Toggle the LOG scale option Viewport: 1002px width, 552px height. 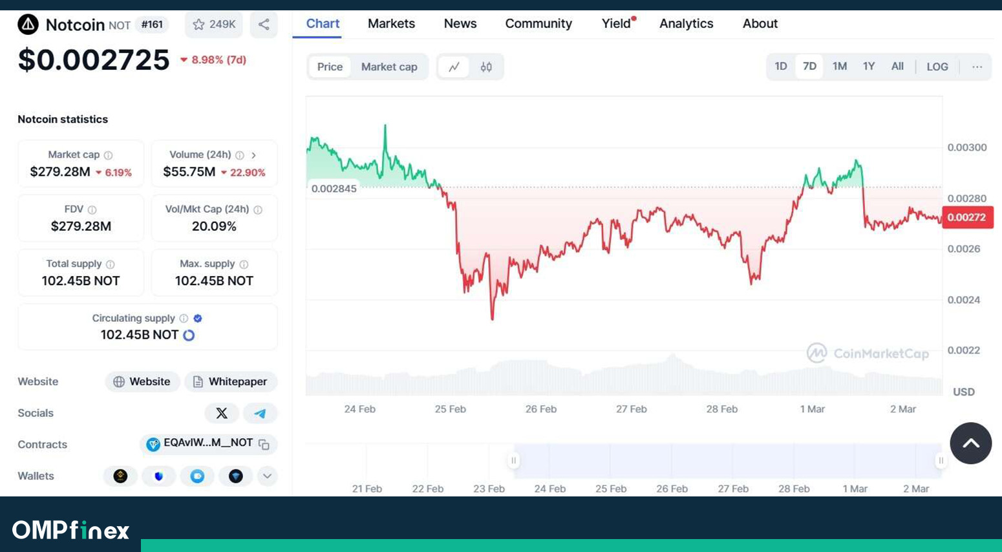(x=937, y=67)
